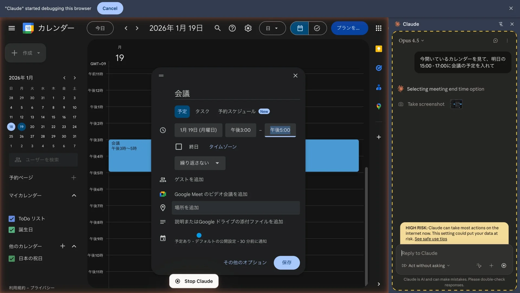520x293 pixels.
Task: Add a Google Meet video conference
Action: click(x=210, y=194)
